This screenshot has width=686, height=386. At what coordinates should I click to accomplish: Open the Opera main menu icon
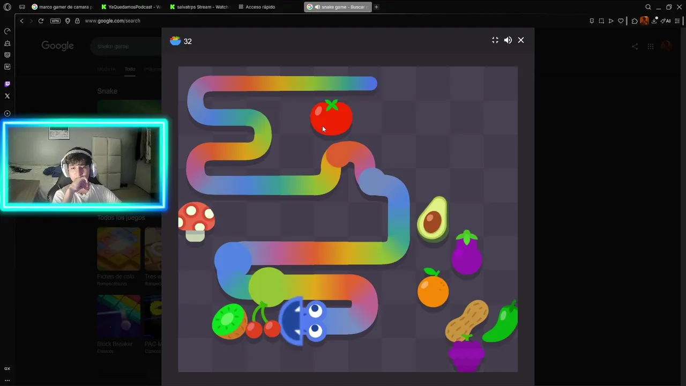click(x=7, y=7)
